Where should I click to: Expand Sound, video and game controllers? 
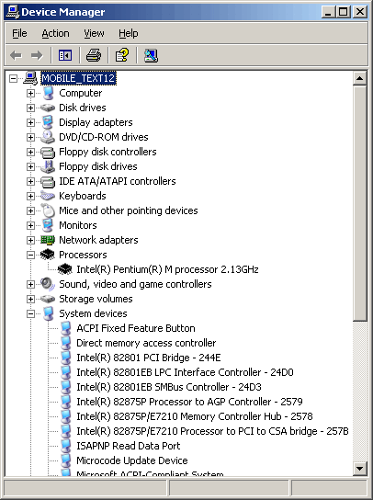30,284
